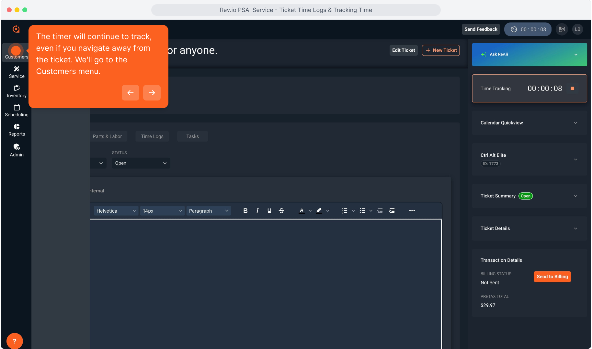
Task: Click the Bold formatting icon
Action: point(245,211)
